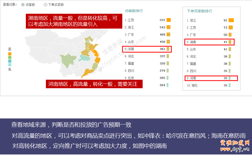This screenshot has width=252, height=155.
Task: Click visitor count 320
Action: [162, 63]
